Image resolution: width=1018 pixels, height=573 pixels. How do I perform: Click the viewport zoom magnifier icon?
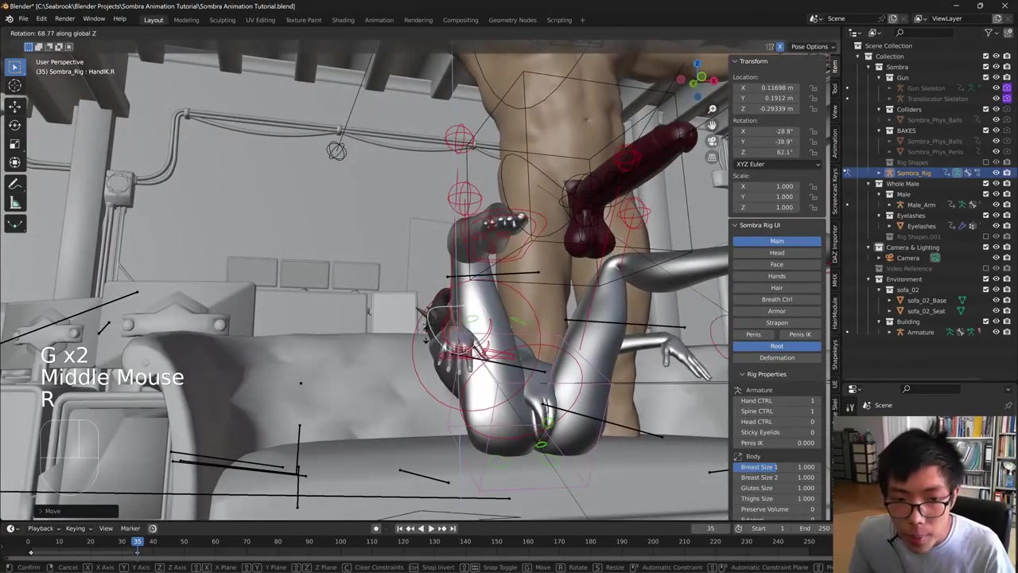tap(712, 109)
